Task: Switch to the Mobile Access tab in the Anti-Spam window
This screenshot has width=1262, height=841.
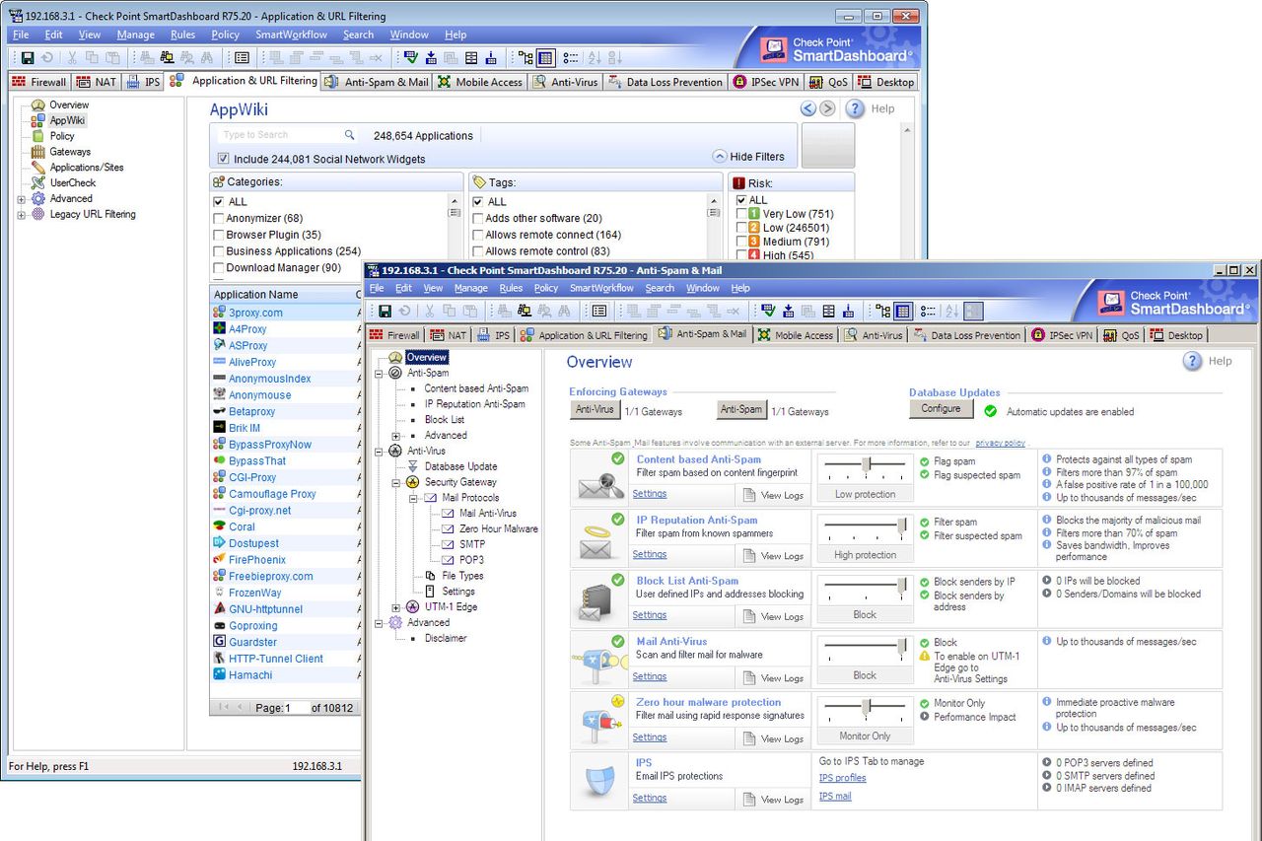Action: pos(795,335)
